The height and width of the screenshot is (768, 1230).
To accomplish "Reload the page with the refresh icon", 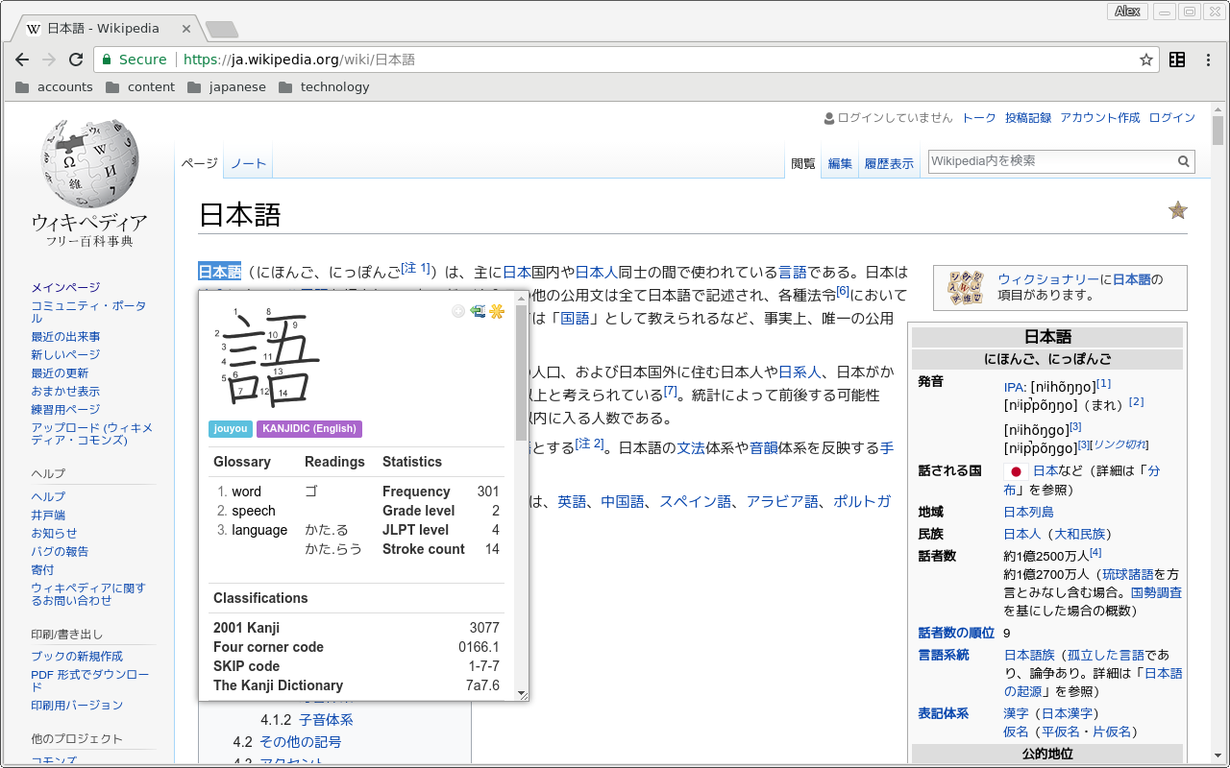I will pos(76,60).
